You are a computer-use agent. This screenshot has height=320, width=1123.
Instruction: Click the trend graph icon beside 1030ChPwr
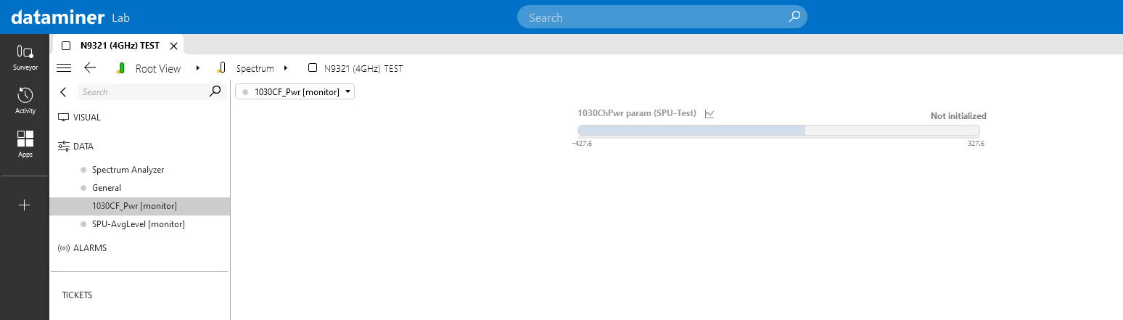tap(709, 114)
